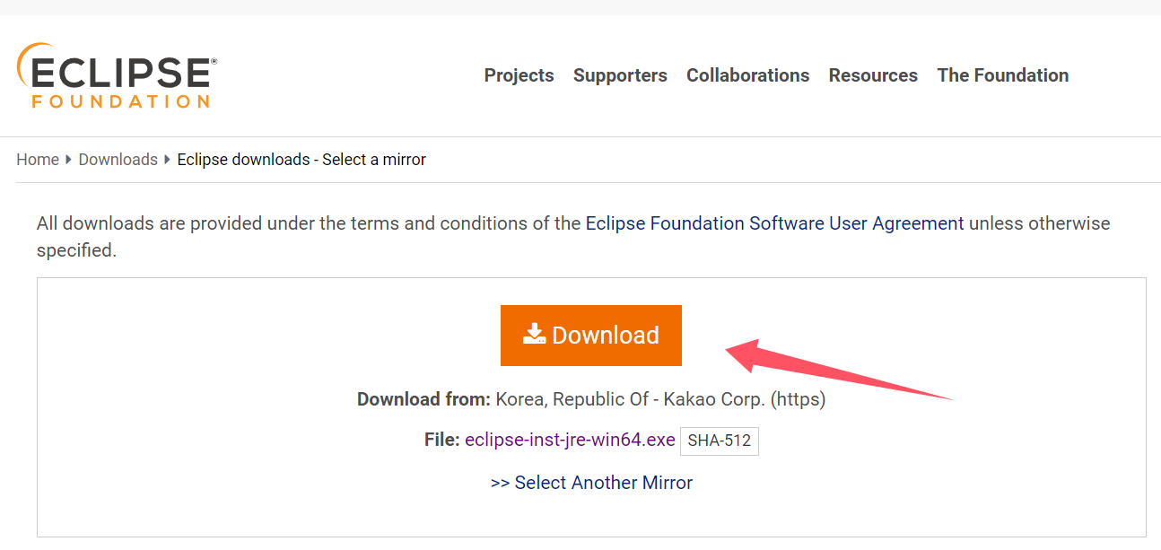Open the Supporters menu
Image resolution: width=1161 pixels, height=550 pixels.
620,75
